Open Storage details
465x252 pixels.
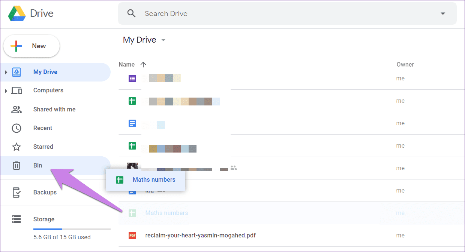[44, 219]
